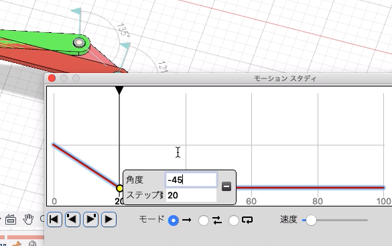Viewport: 392px width, 246px height.
Task: Select the loop mode radio button
Action: [x=234, y=221]
